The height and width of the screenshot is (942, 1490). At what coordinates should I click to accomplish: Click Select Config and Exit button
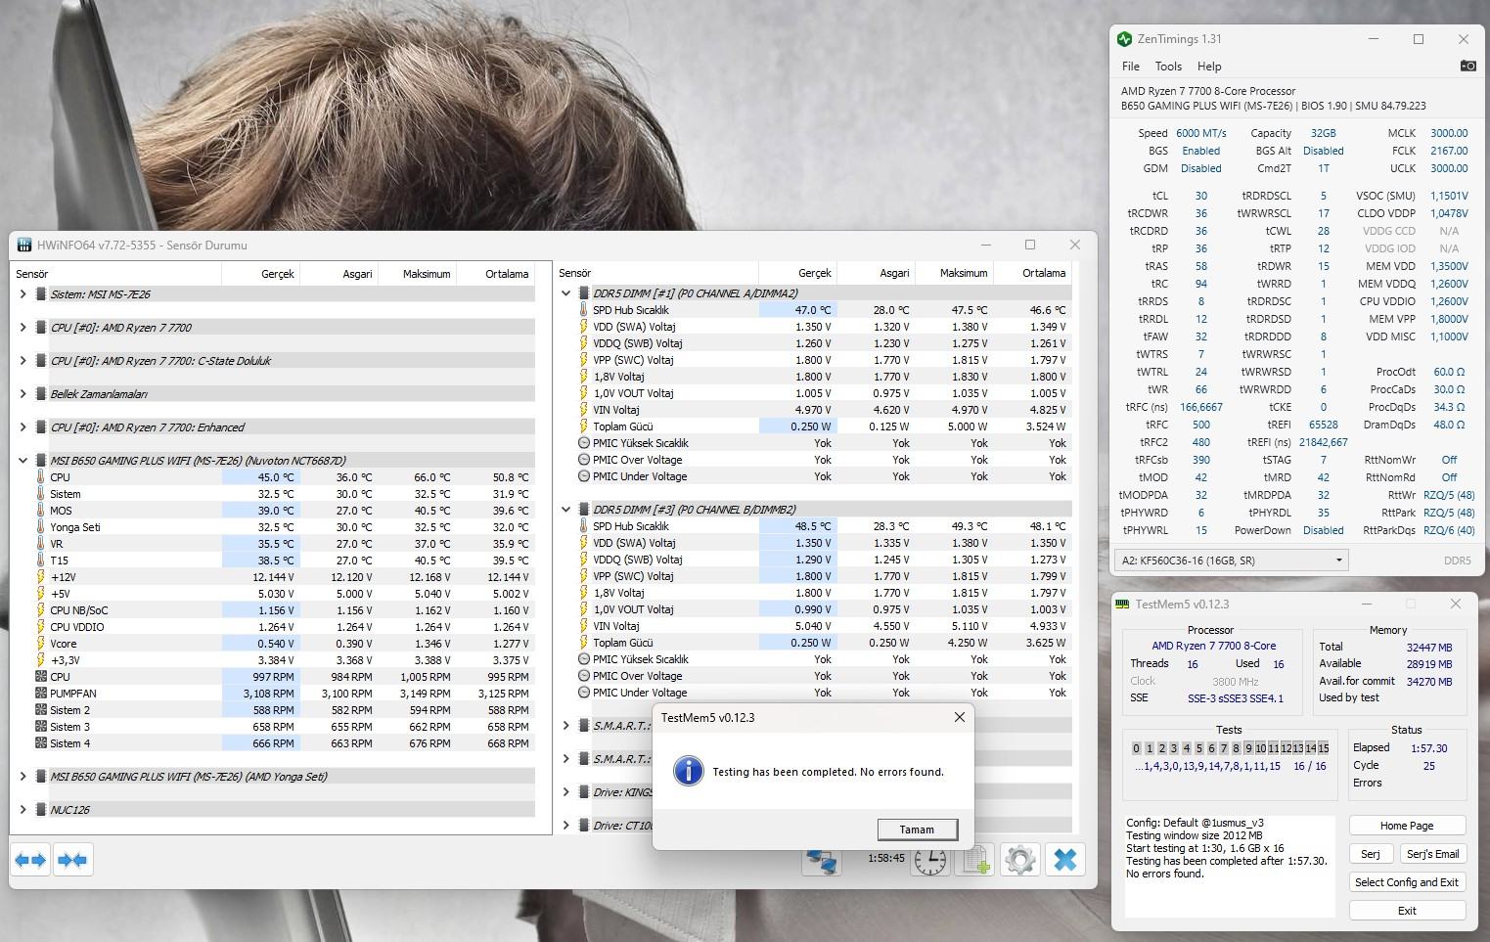pos(1407,882)
